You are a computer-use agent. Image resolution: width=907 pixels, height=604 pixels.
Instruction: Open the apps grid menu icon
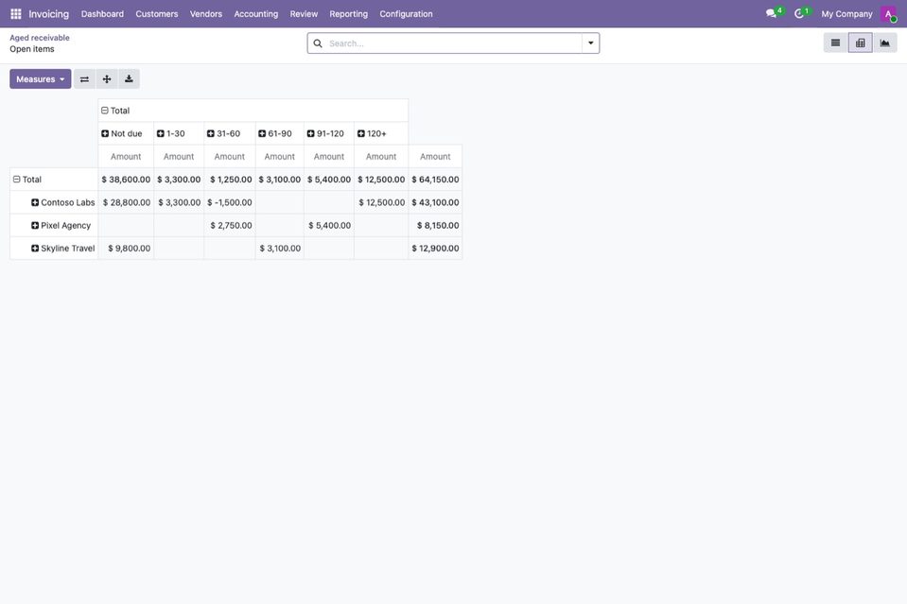coord(16,14)
